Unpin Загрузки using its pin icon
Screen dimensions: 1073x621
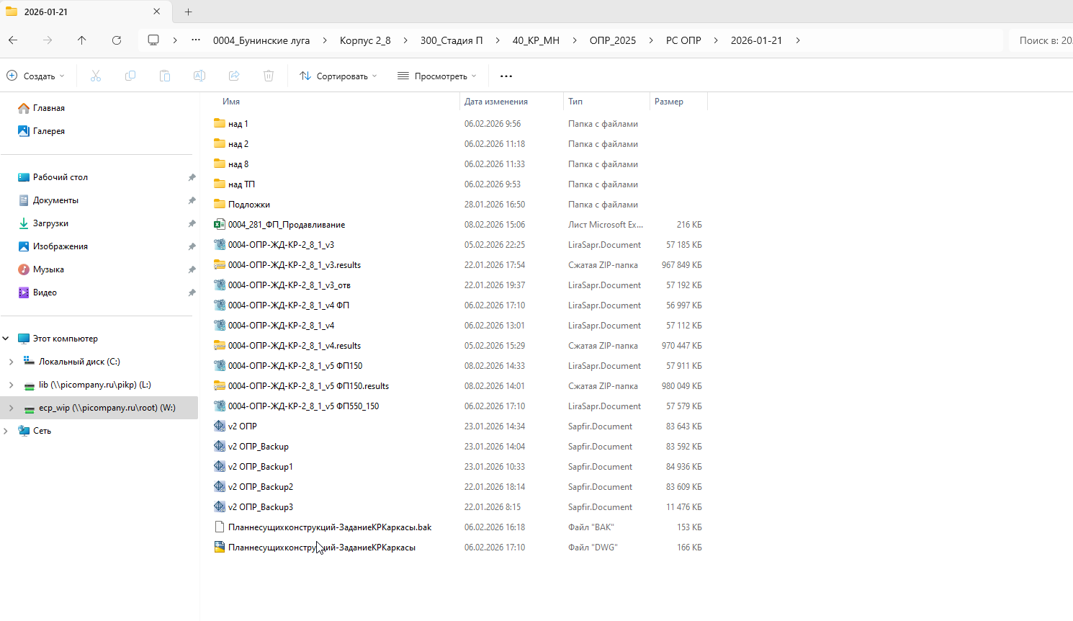192,223
